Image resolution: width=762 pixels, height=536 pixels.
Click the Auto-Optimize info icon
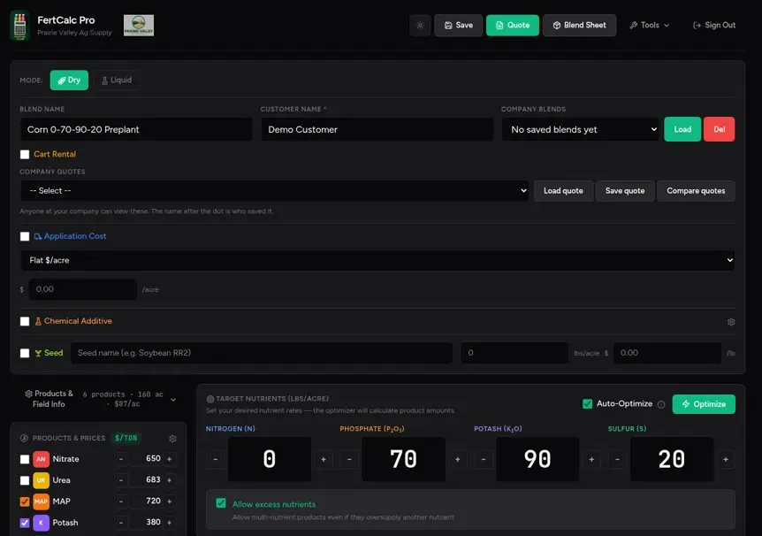[x=661, y=405]
